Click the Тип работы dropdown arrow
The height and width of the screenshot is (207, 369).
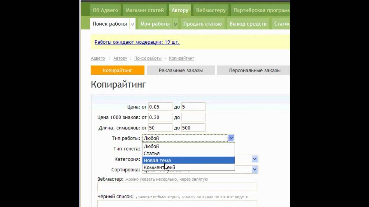tap(231, 138)
